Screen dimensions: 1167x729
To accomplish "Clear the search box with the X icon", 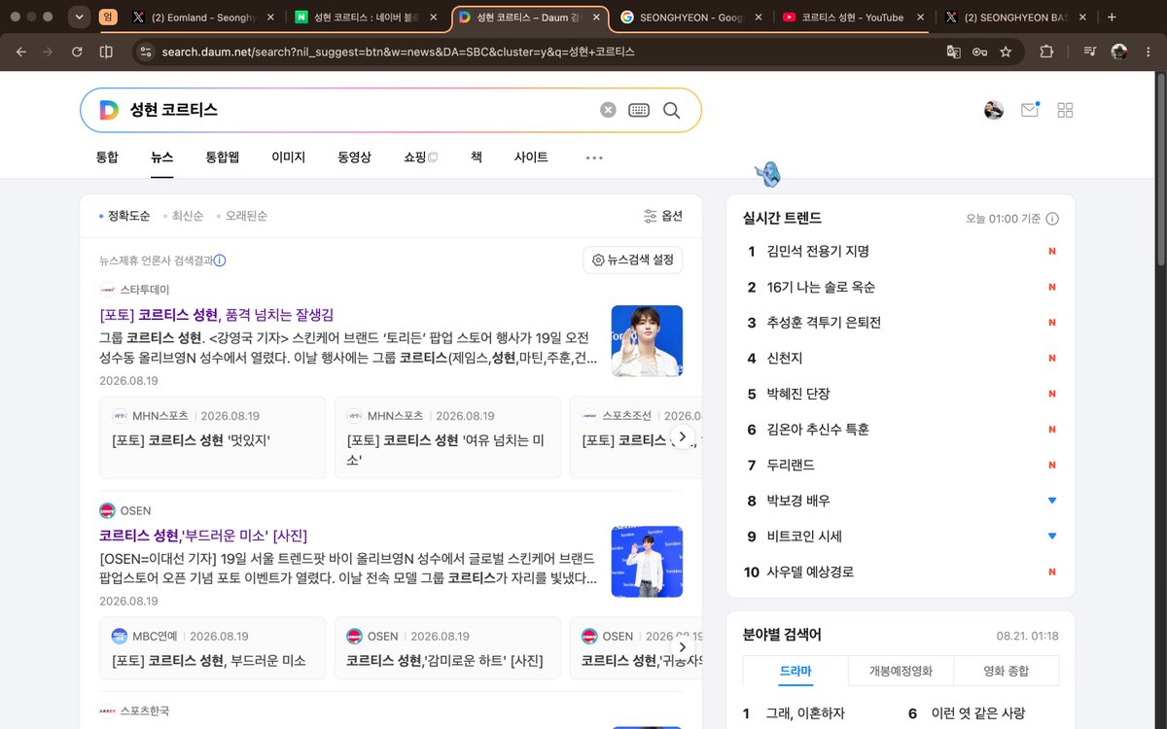I will coord(608,110).
